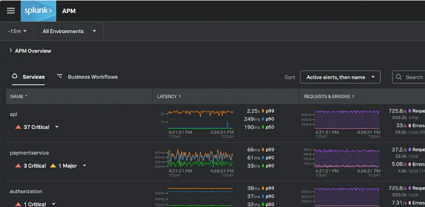Click the search magnifier icon
This screenshot has width=425, height=207.
click(x=398, y=77)
